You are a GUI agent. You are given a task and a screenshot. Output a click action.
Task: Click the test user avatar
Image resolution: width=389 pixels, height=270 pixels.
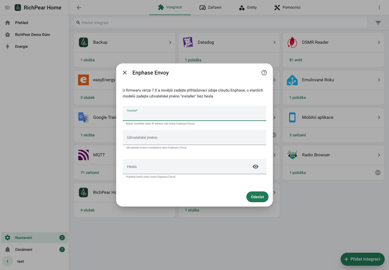8,261
